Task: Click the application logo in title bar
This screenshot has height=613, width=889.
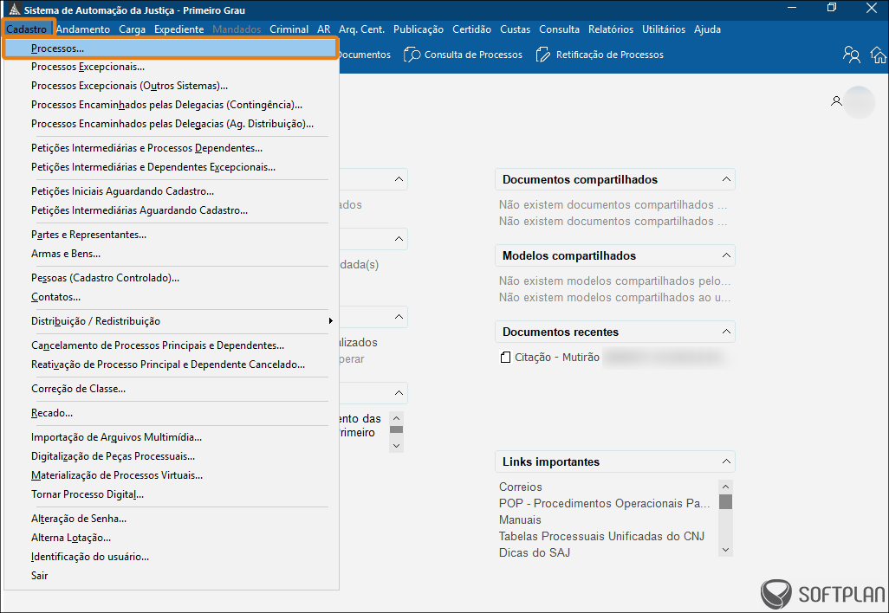Action: tap(14, 10)
